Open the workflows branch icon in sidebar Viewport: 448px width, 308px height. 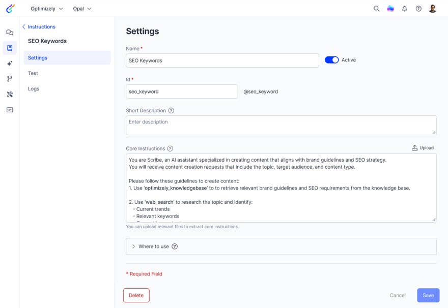pyautogui.click(x=10, y=78)
